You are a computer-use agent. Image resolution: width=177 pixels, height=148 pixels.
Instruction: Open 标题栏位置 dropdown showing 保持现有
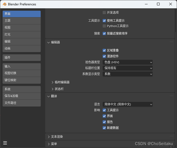point(128,68)
